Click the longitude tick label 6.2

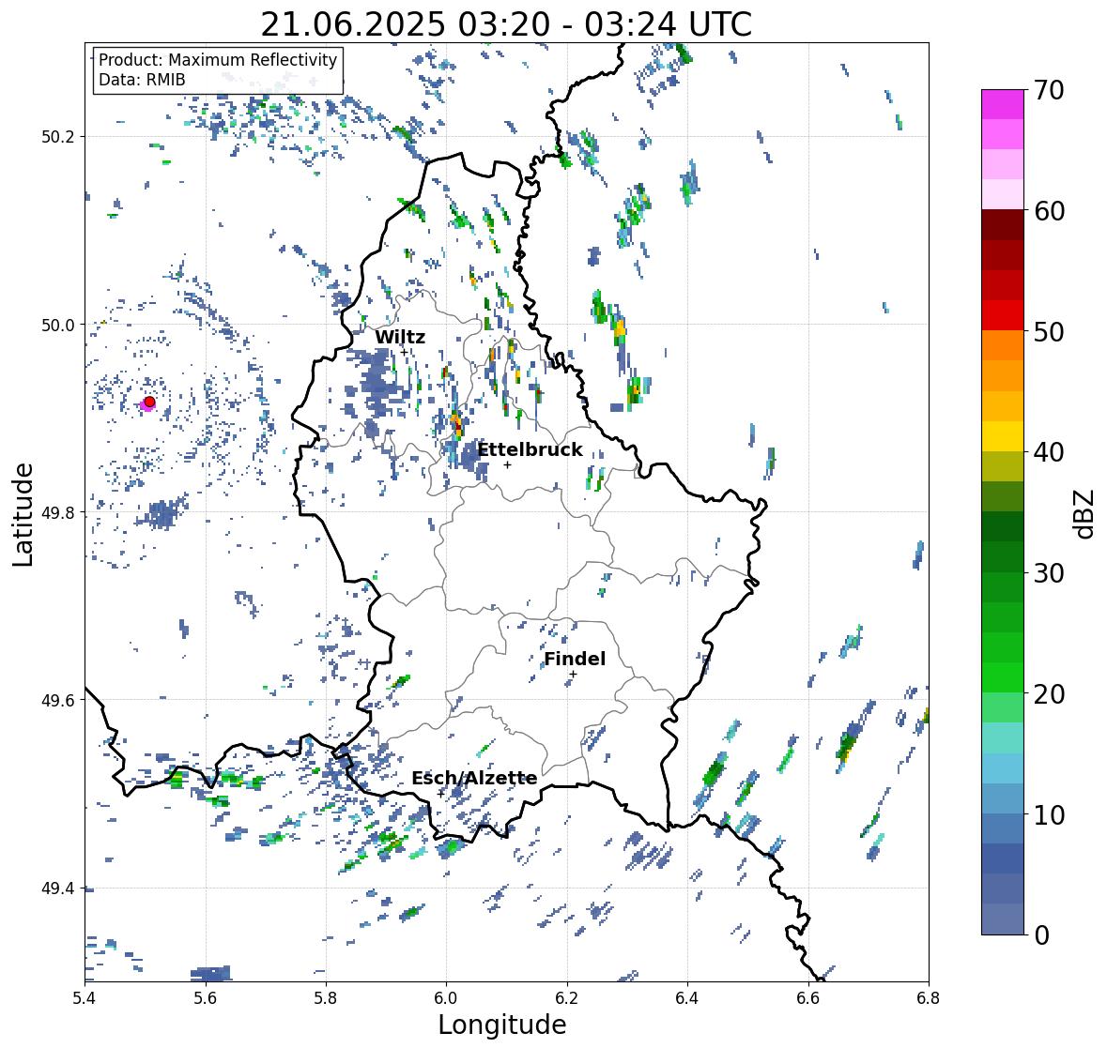[x=567, y=997]
